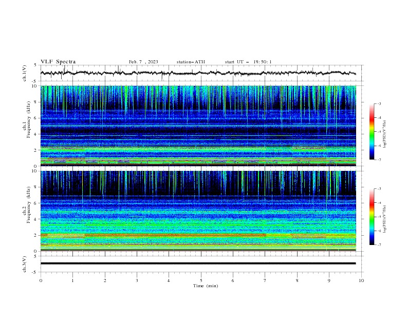The width and height of the screenshot is (407, 315).
Task: Click the "4" frequency tick on ch.2 spectrogram
Action: [35, 219]
